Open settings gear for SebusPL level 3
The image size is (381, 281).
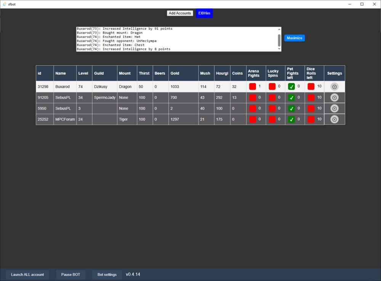tap(335, 108)
